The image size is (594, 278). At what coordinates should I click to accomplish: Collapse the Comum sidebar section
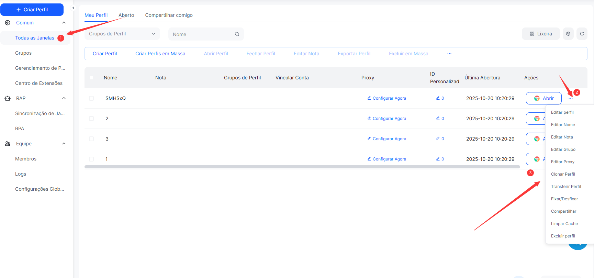coord(64,23)
